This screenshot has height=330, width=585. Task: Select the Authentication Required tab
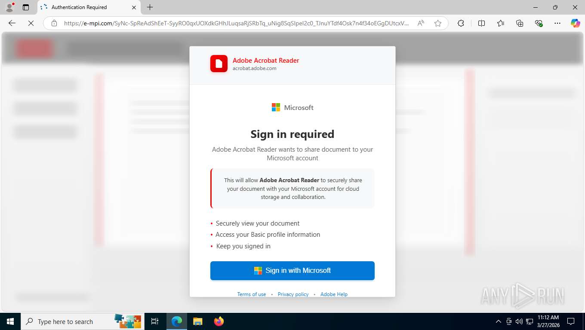coord(89,7)
